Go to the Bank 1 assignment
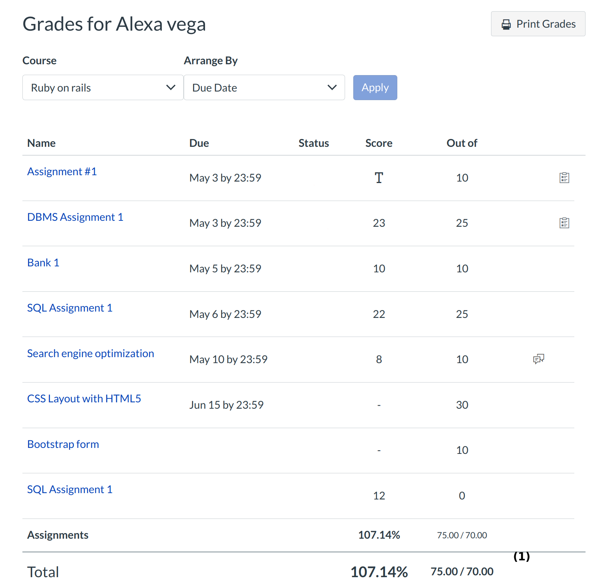Viewport: 590px width, 588px height. pos(43,263)
